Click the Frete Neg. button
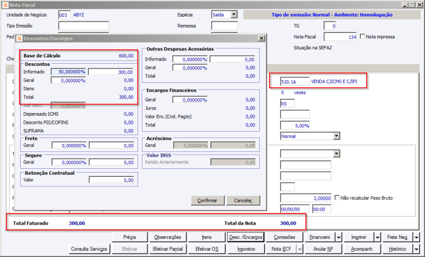 tap(398, 237)
